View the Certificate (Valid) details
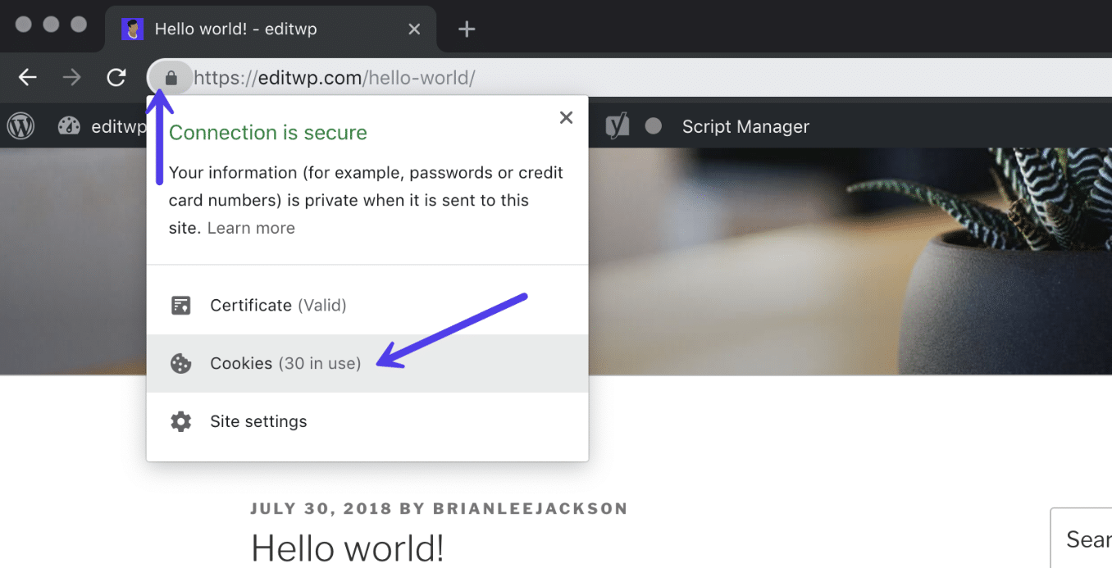Screen dimensions: 1112x568 tap(279, 306)
